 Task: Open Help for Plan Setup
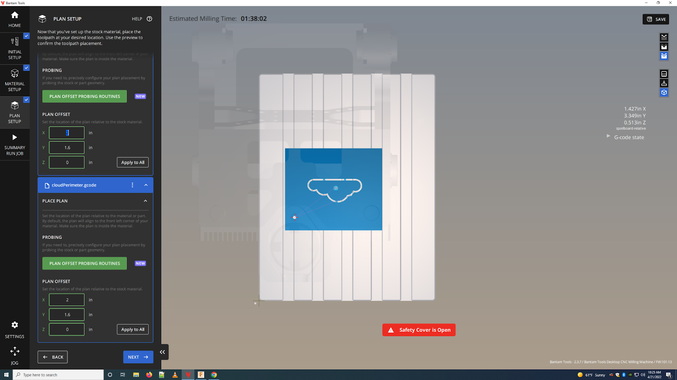pos(142,19)
